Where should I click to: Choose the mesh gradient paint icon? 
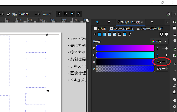(115, 34)
